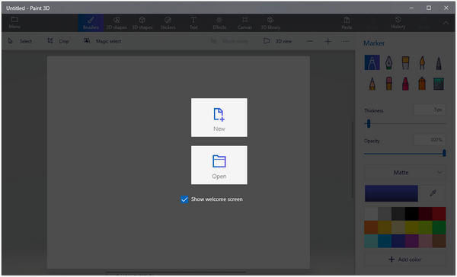Switch to the Brushes tab
Screen dimensions: 457x277
(91, 23)
